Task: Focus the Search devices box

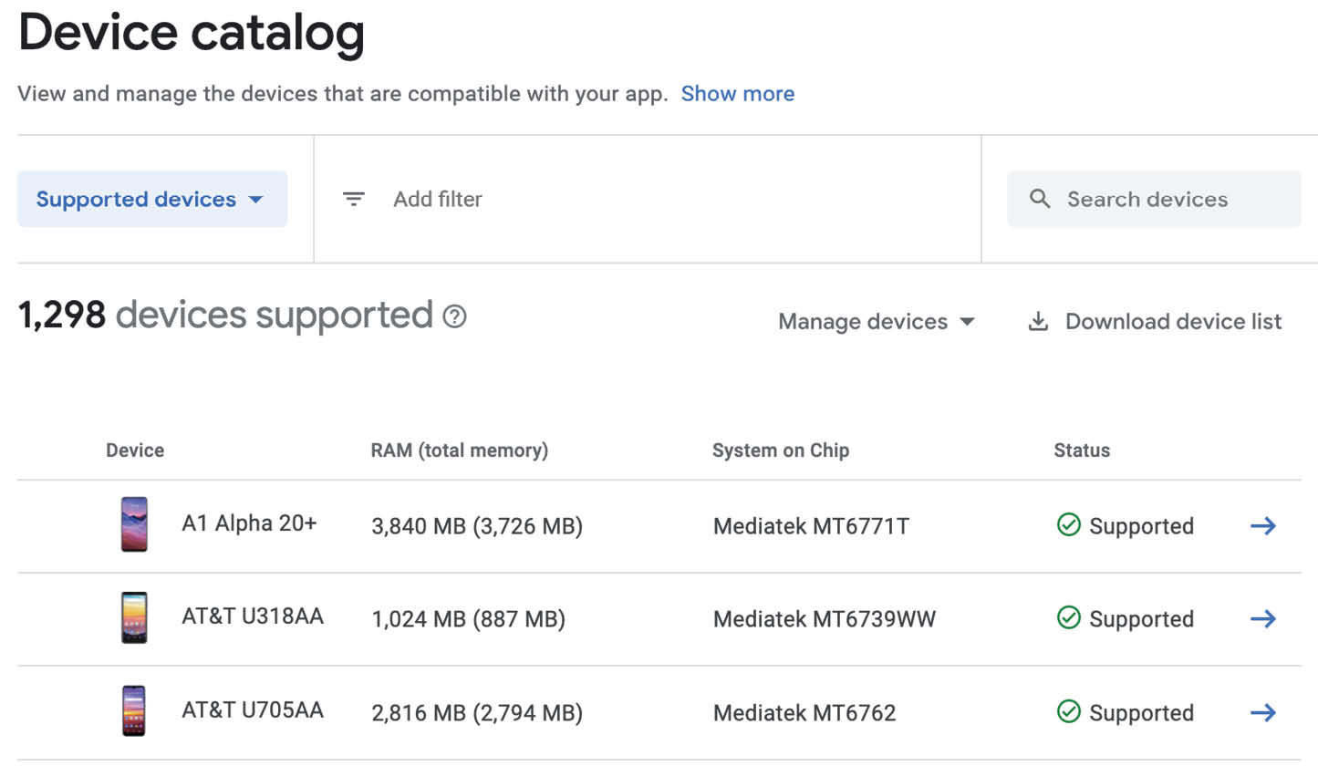Action: pyautogui.click(x=1154, y=199)
